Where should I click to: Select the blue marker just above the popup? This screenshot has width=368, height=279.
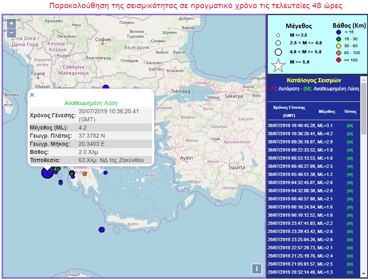point(106,87)
